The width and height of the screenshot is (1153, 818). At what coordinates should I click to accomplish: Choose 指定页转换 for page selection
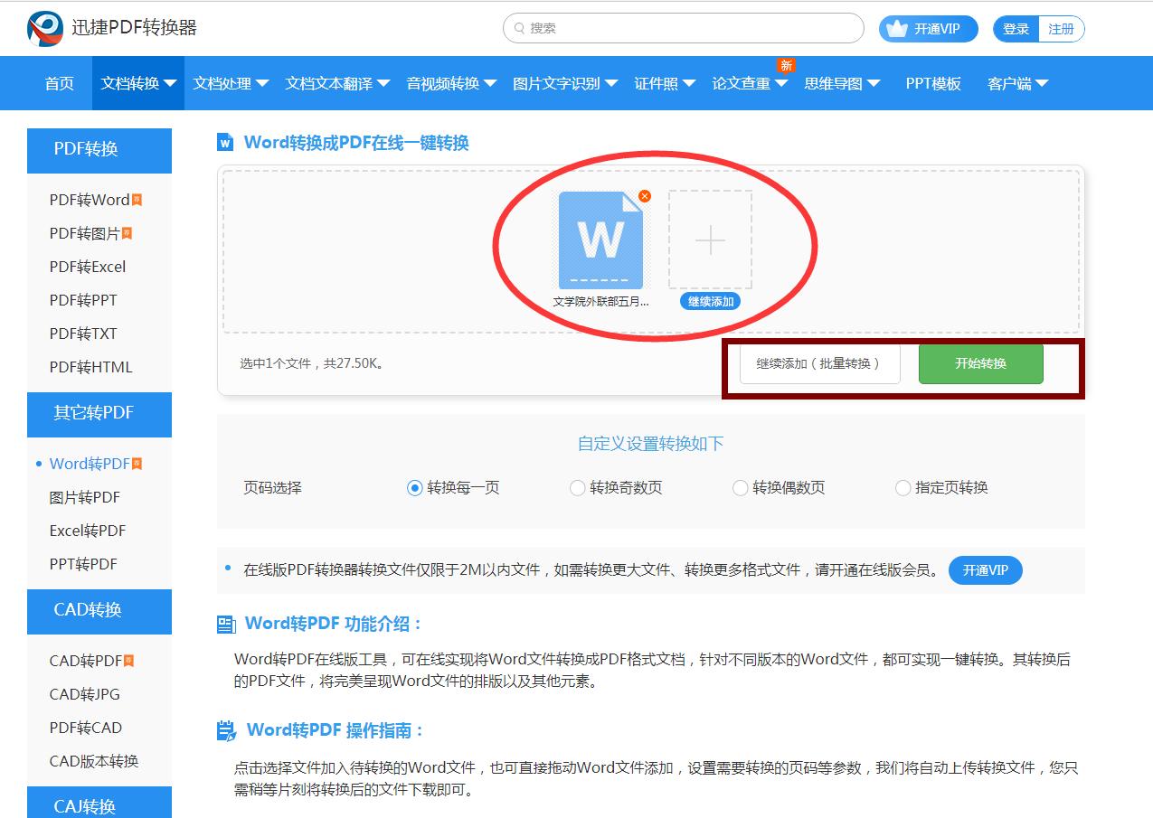[903, 487]
